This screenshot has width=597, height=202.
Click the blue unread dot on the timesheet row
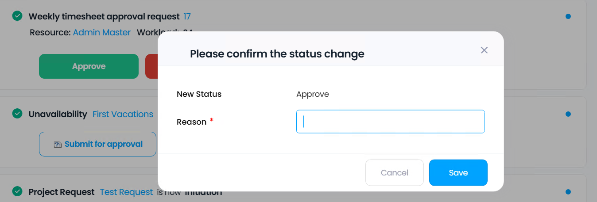568,16
